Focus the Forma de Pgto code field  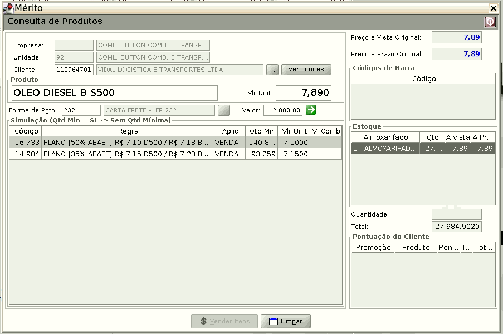[81, 110]
